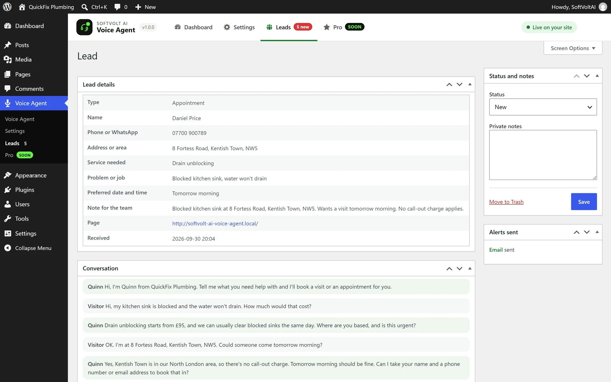Open the Media menu in sidebar
This screenshot has height=382, width=611.
pyautogui.click(x=23, y=60)
